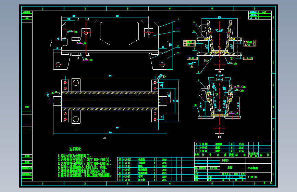Click drawing number 1-10-10 in title block

[252, 177]
